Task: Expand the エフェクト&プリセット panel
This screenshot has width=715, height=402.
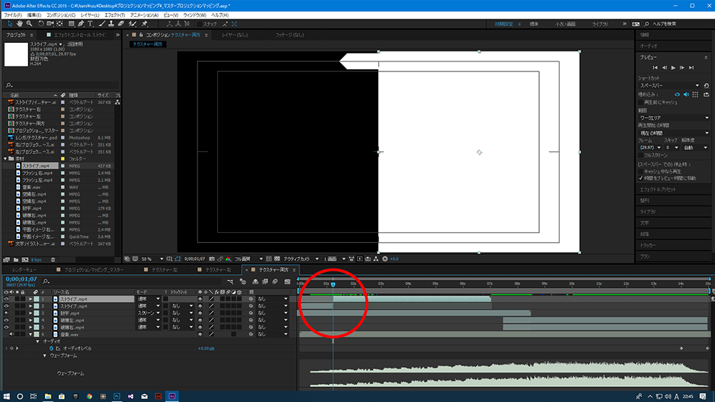Action: [x=658, y=189]
